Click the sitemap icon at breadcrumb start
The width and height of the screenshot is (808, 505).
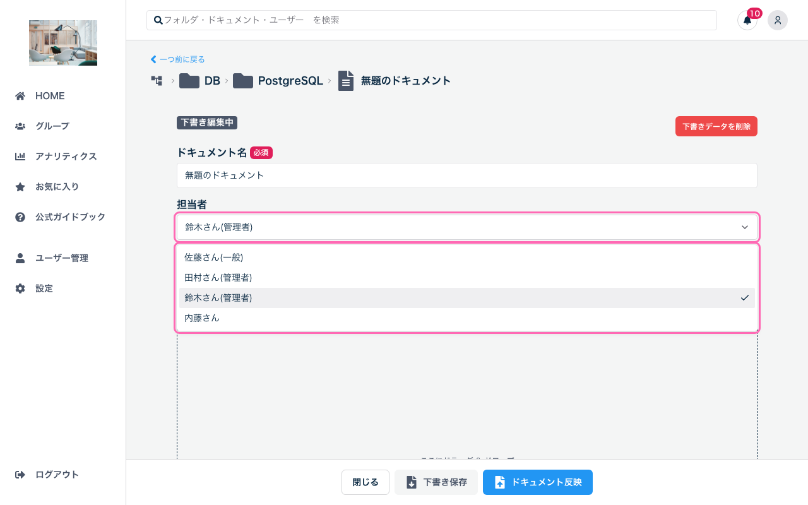[157, 81]
